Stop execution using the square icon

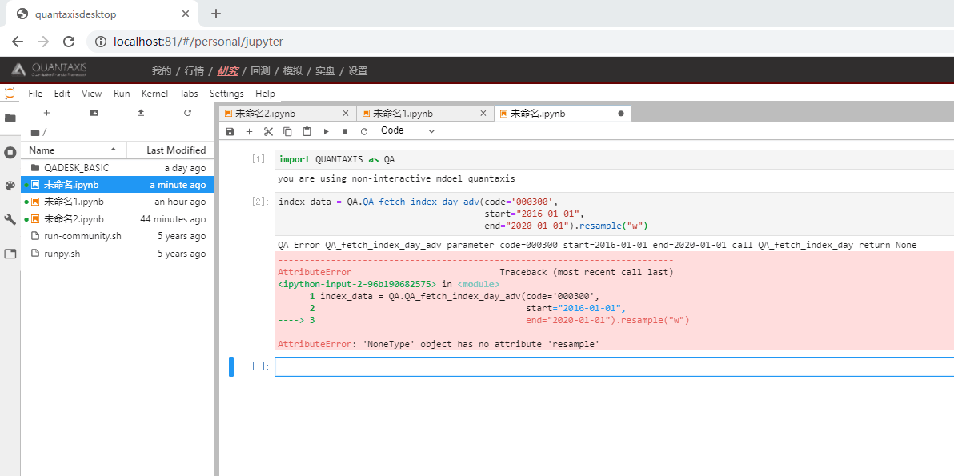point(345,130)
